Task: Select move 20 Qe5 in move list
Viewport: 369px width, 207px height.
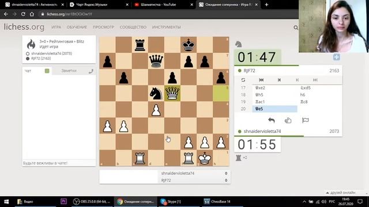Action: (x=274, y=109)
